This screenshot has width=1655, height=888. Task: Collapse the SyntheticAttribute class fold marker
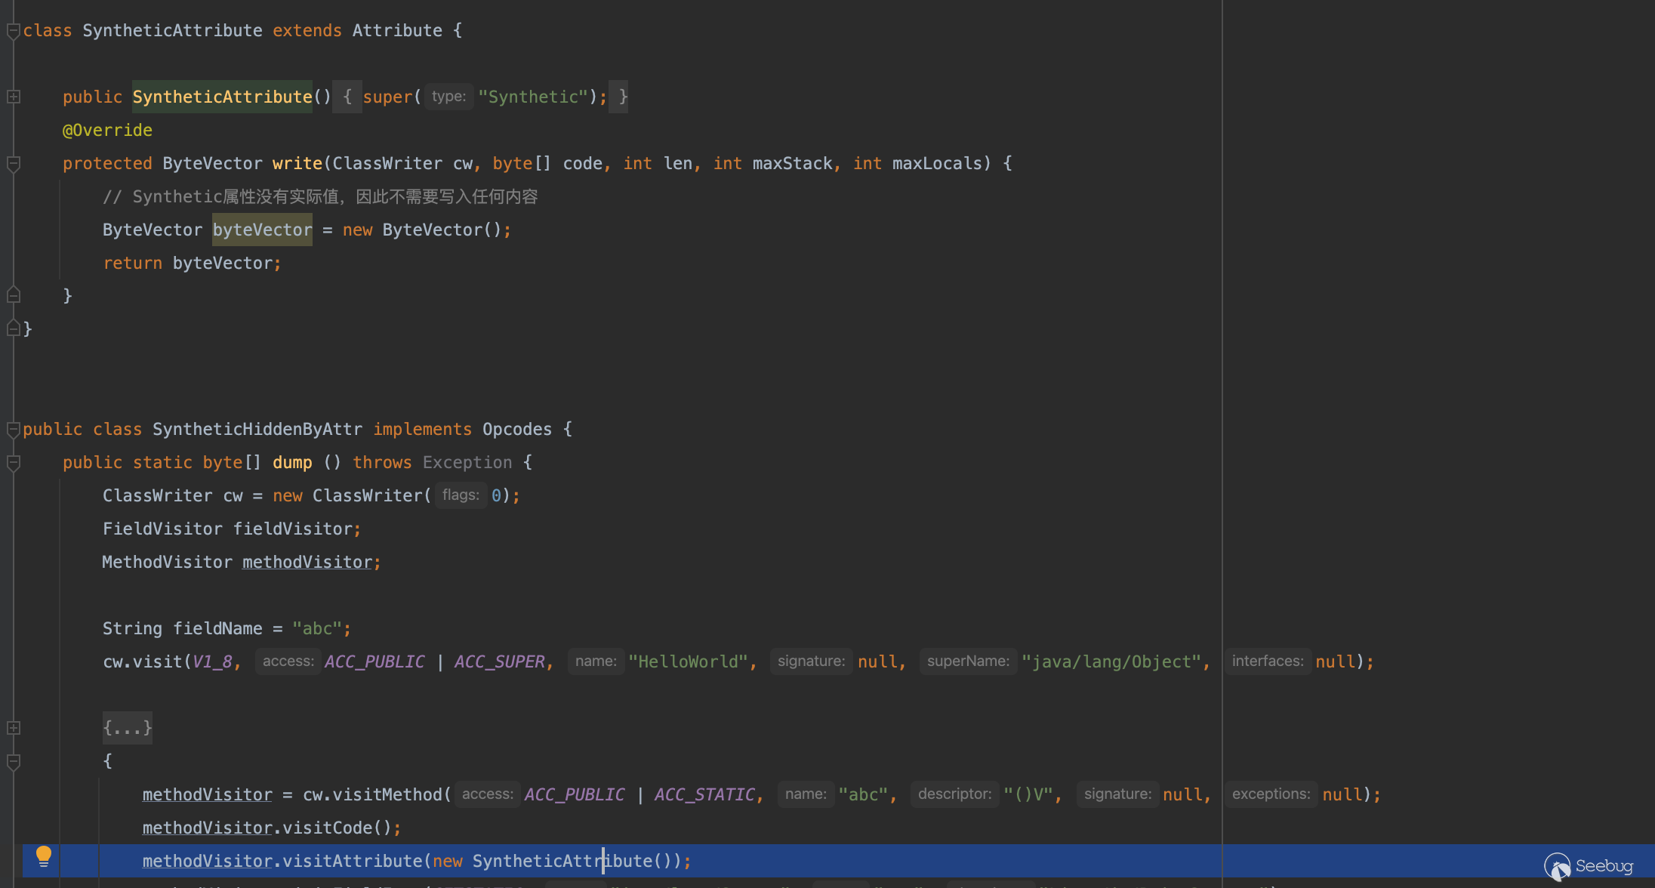13,31
